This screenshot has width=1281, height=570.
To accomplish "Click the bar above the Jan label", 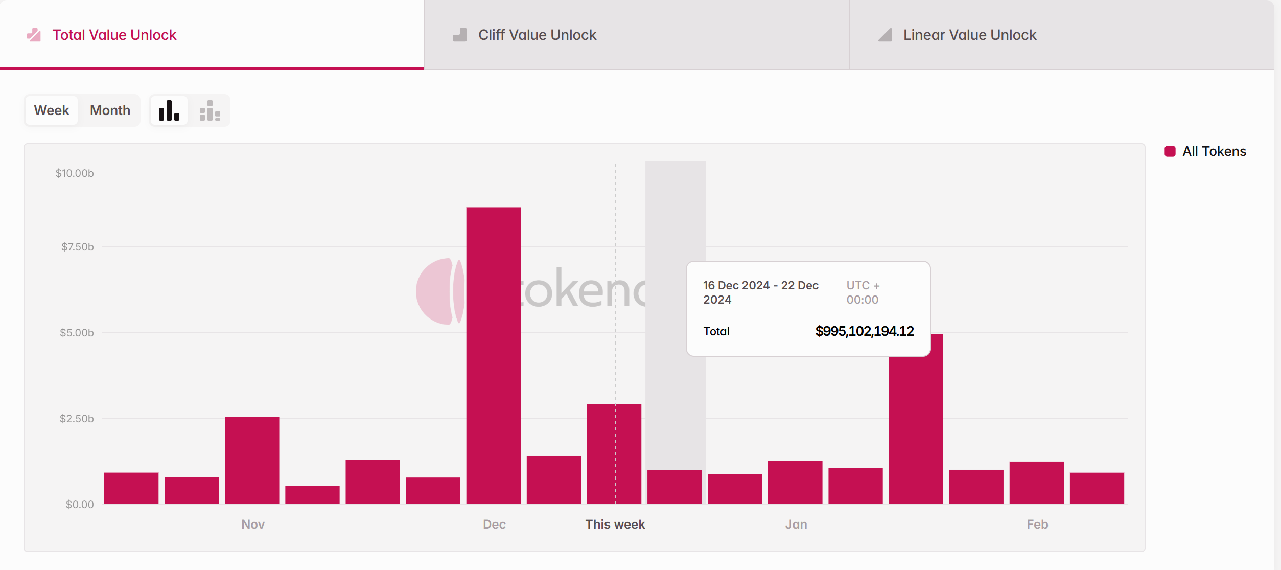I will coord(795,482).
